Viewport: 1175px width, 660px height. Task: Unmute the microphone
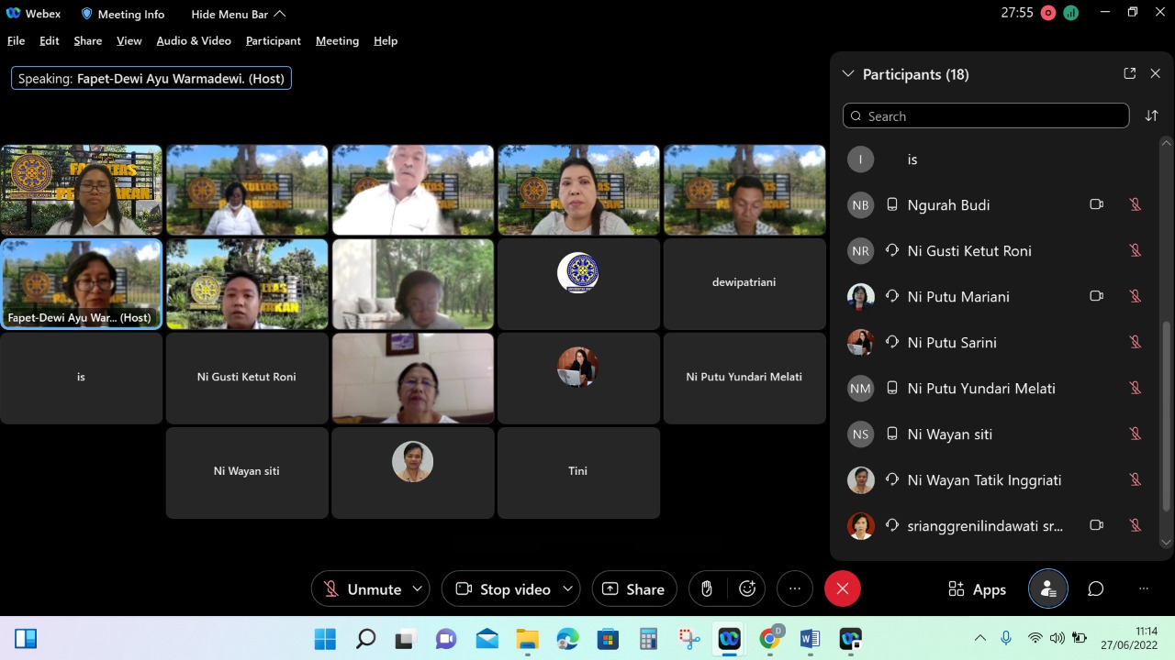[363, 588]
